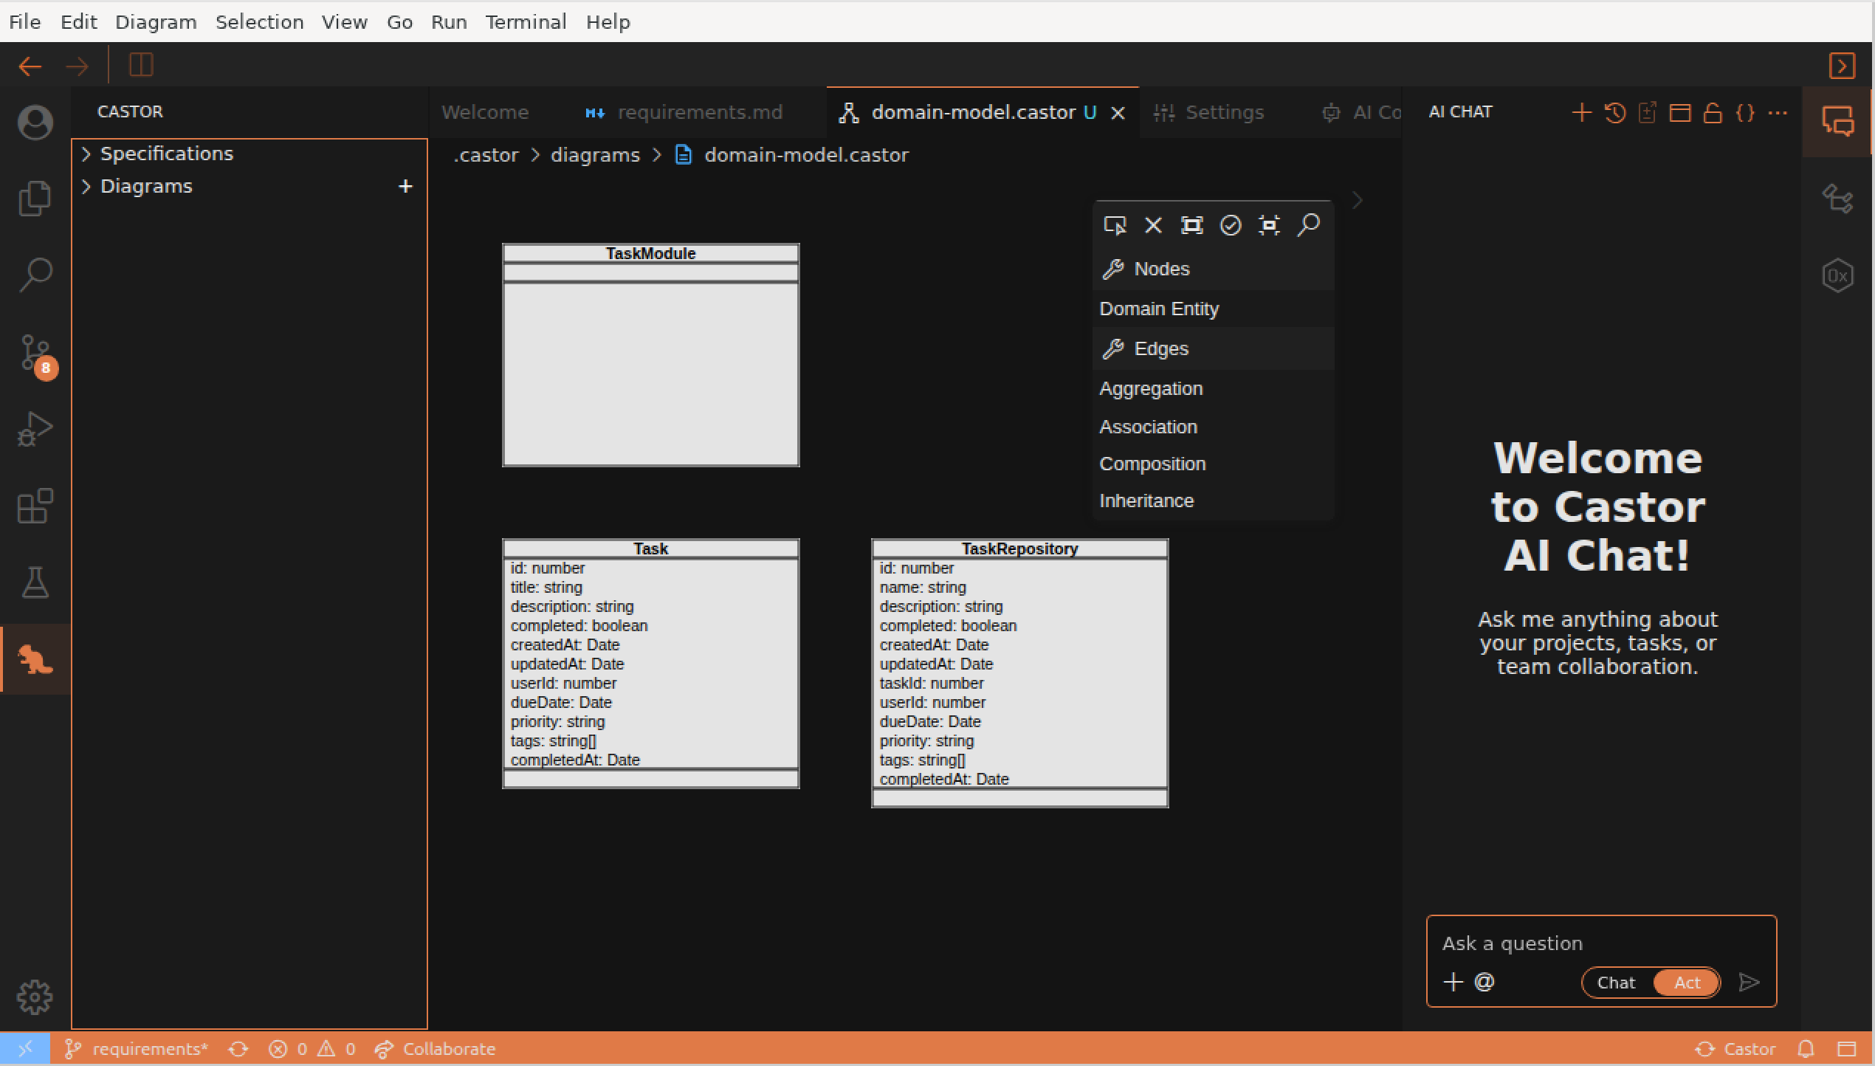1875x1066 pixels.
Task: Select the node selection tool in the diagram toolbar
Action: [1115, 225]
